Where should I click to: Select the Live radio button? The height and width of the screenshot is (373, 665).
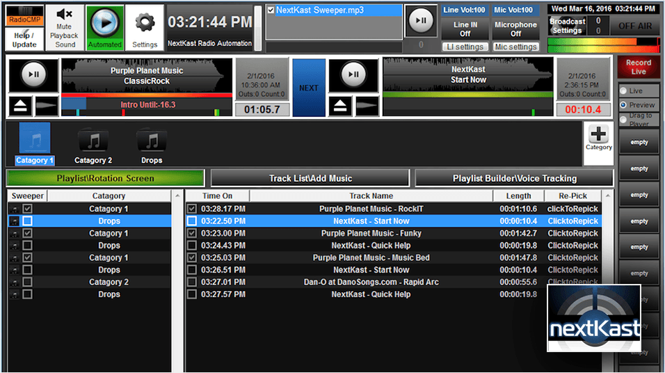(x=624, y=91)
